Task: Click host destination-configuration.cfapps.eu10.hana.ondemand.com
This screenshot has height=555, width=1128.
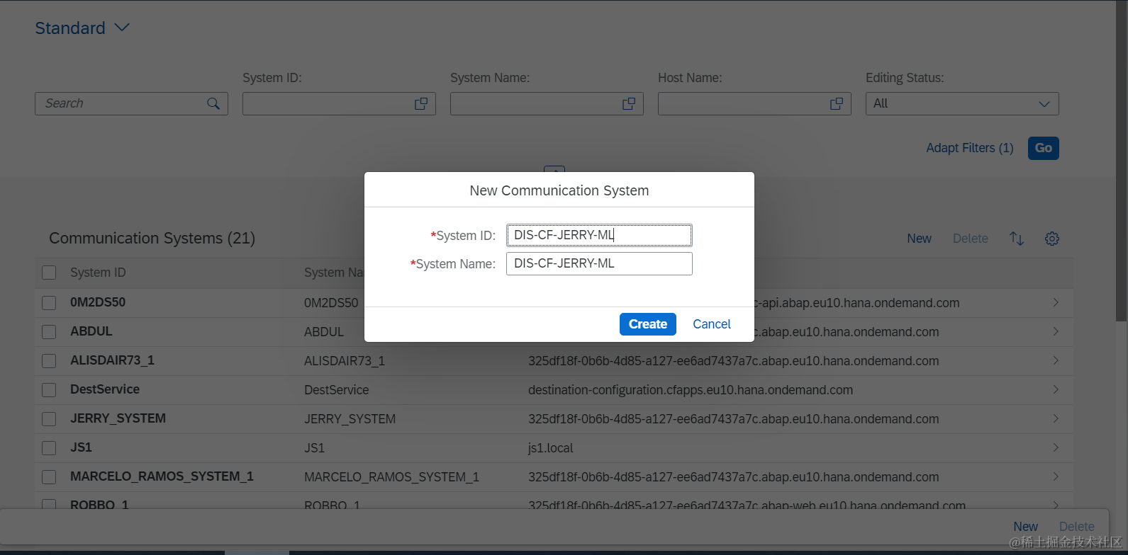Action: [x=691, y=390]
